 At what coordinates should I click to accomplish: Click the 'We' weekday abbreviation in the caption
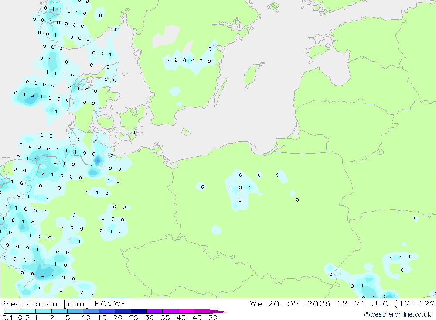256,303
